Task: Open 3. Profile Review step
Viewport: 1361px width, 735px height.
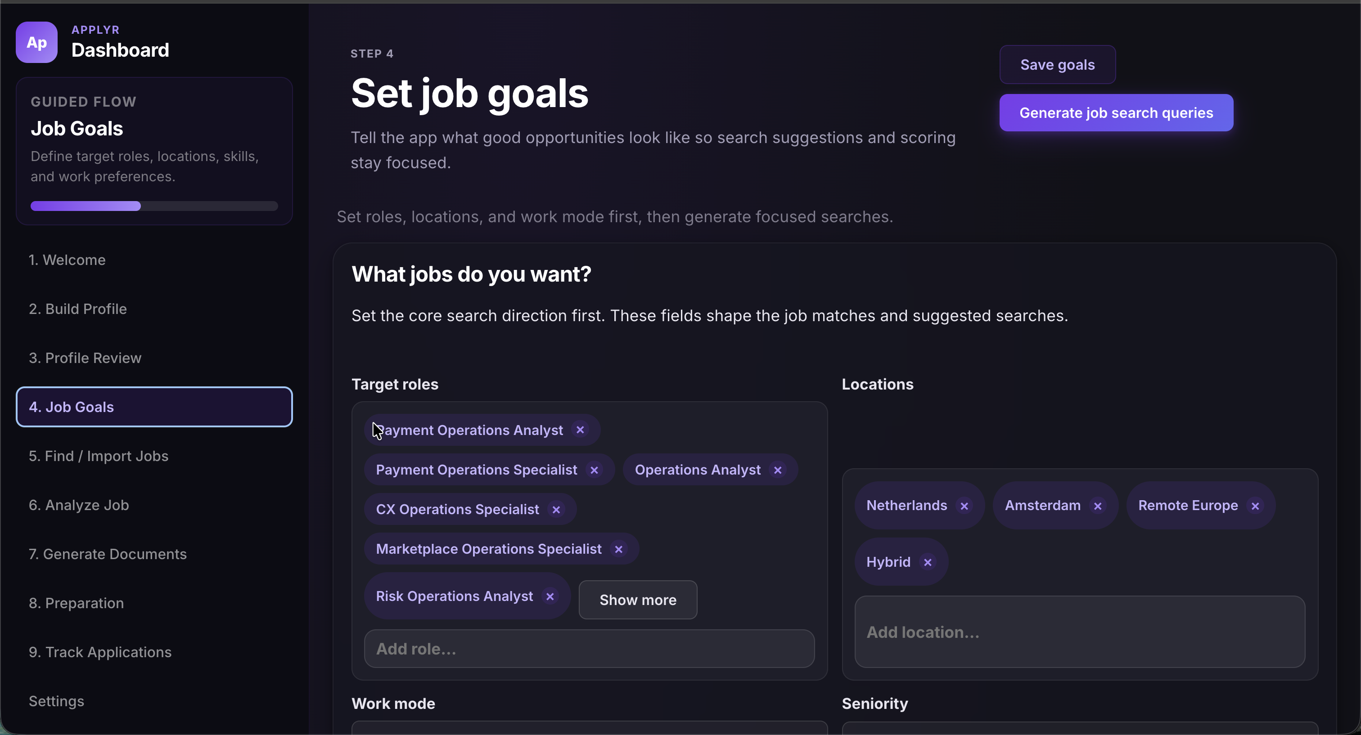Action: (154, 358)
